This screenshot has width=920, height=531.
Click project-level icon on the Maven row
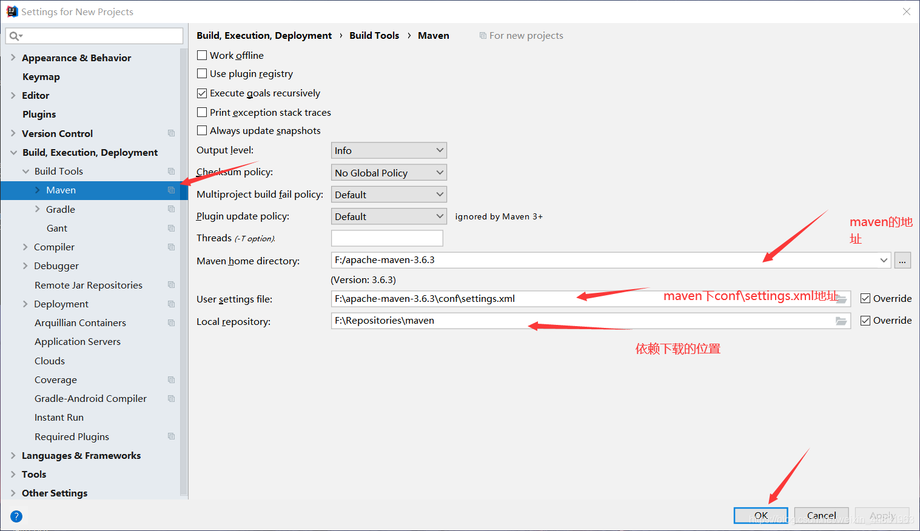(172, 190)
